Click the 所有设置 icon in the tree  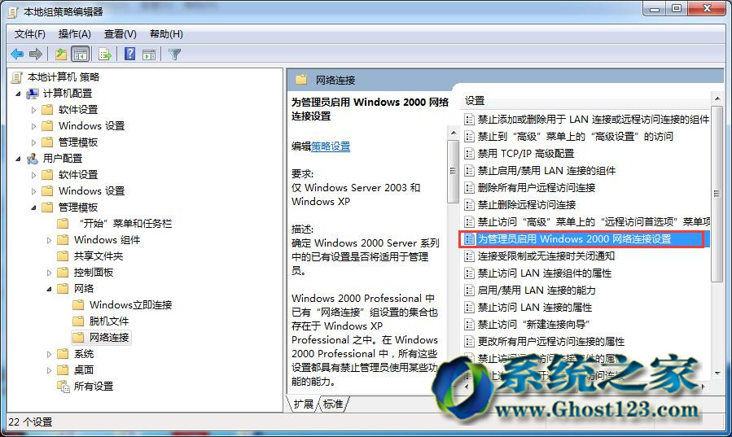pos(63,387)
